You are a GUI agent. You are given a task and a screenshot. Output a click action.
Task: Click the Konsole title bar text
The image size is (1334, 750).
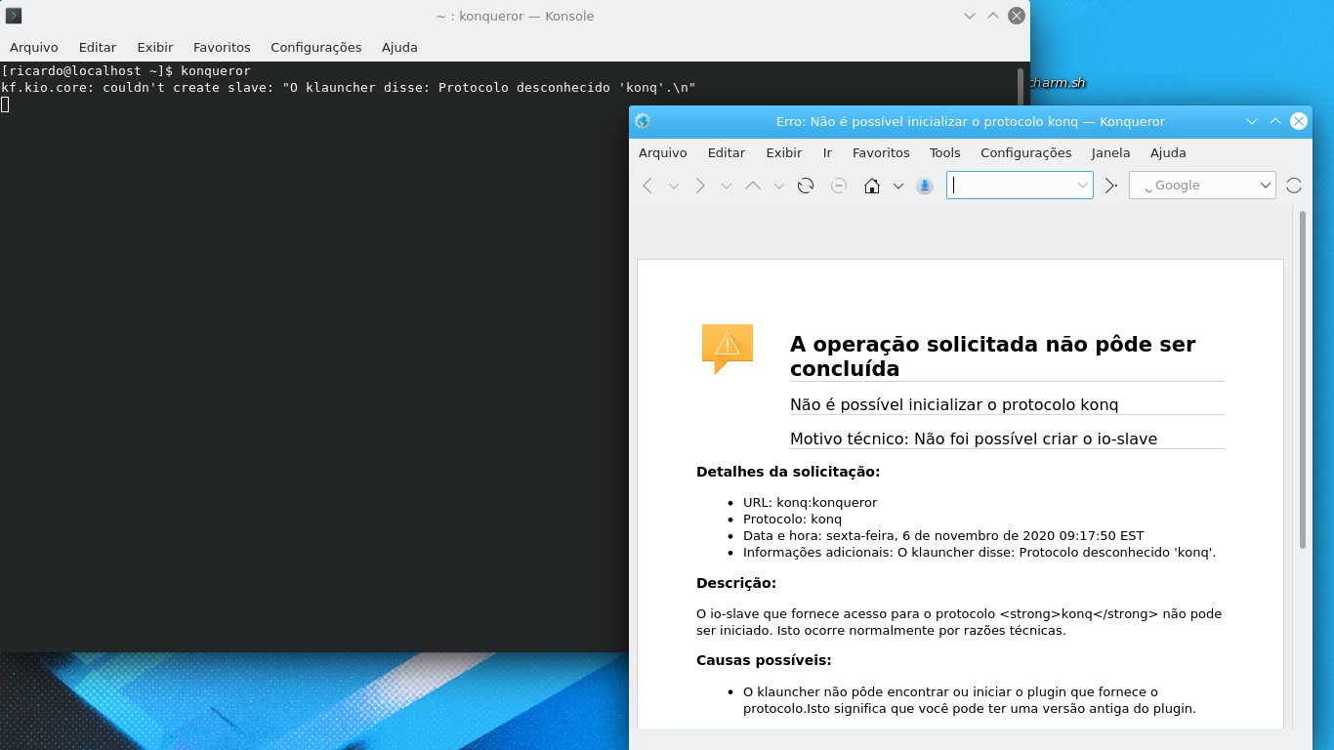pyautogui.click(x=515, y=17)
